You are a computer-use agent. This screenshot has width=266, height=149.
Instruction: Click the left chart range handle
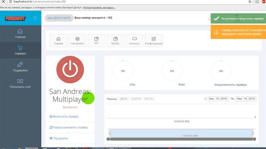pyautogui.click(x=110, y=133)
